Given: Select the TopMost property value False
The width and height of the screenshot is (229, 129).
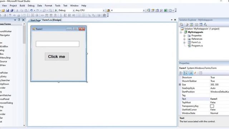Looking at the screenshot, I should (213, 102).
